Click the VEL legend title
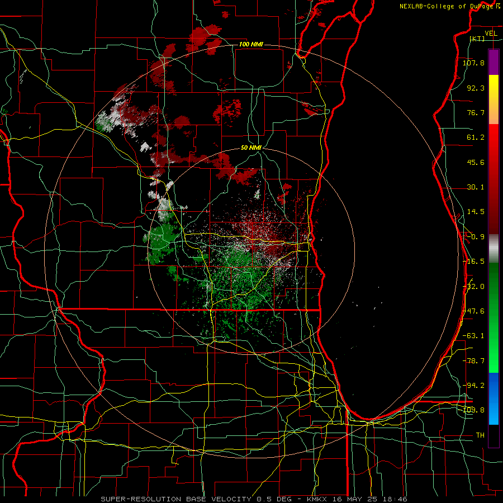The image size is (503, 503). (x=491, y=34)
